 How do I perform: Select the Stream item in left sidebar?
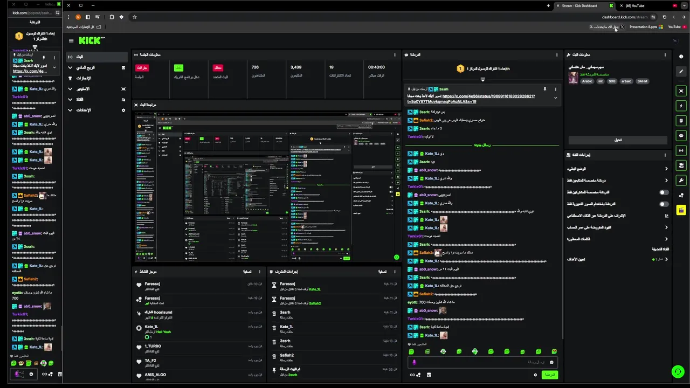pos(97,57)
